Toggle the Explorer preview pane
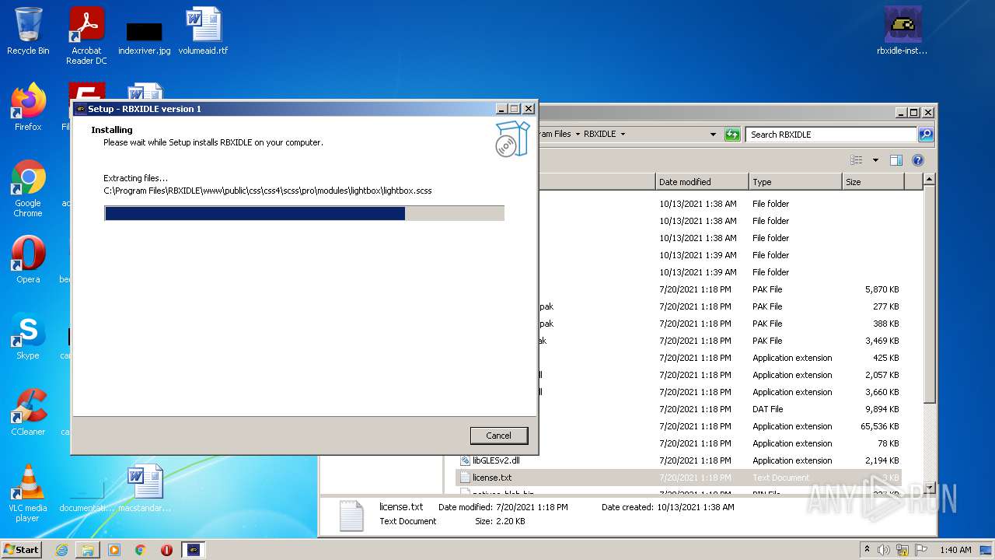Image resolution: width=995 pixels, height=560 pixels. point(896,160)
